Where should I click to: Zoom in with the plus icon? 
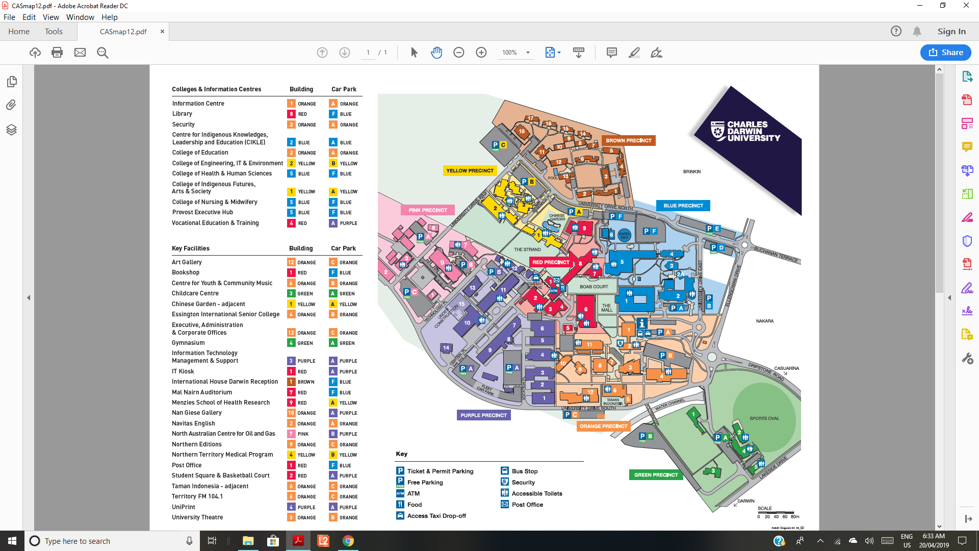pyautogui.click(x=481, y=53)
